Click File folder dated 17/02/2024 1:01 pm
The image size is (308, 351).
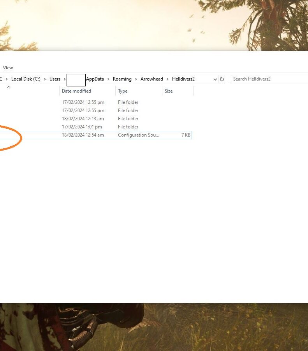point(128,127)
